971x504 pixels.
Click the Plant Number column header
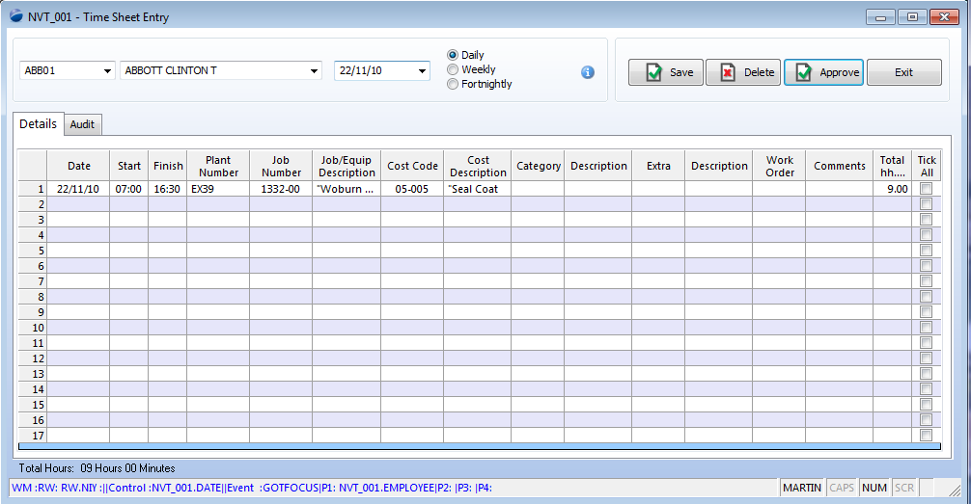point(218,166)
